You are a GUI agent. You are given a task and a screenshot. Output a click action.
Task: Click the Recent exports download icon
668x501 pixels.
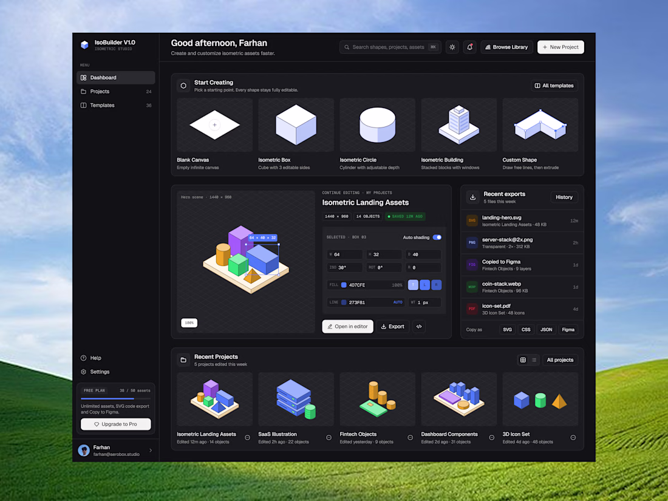(x=472, y=197)
